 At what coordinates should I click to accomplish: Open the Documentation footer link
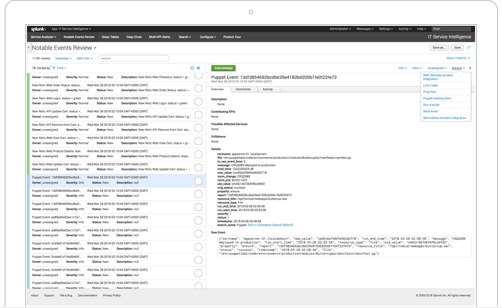(87, 295)
